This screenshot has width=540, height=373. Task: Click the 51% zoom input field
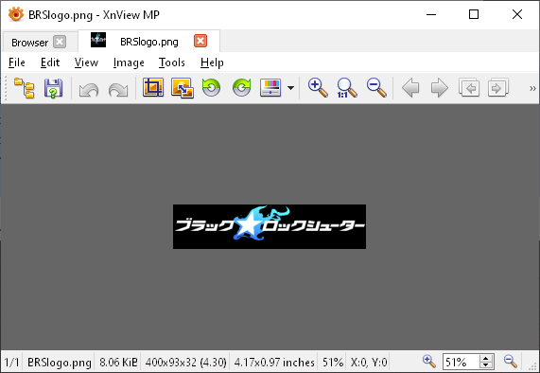pyautogui.click(x=461, y=362)
